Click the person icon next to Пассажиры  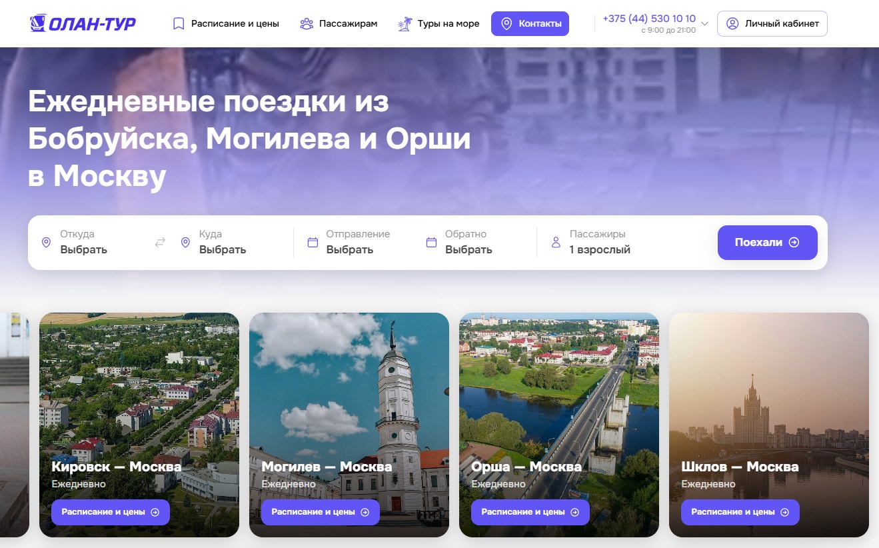[556, 243]
